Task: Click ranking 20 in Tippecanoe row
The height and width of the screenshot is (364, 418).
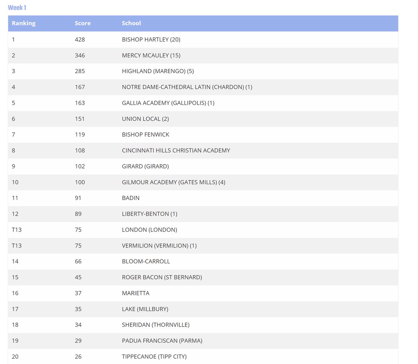Action: pyautogui.click(x=15, y=356)
